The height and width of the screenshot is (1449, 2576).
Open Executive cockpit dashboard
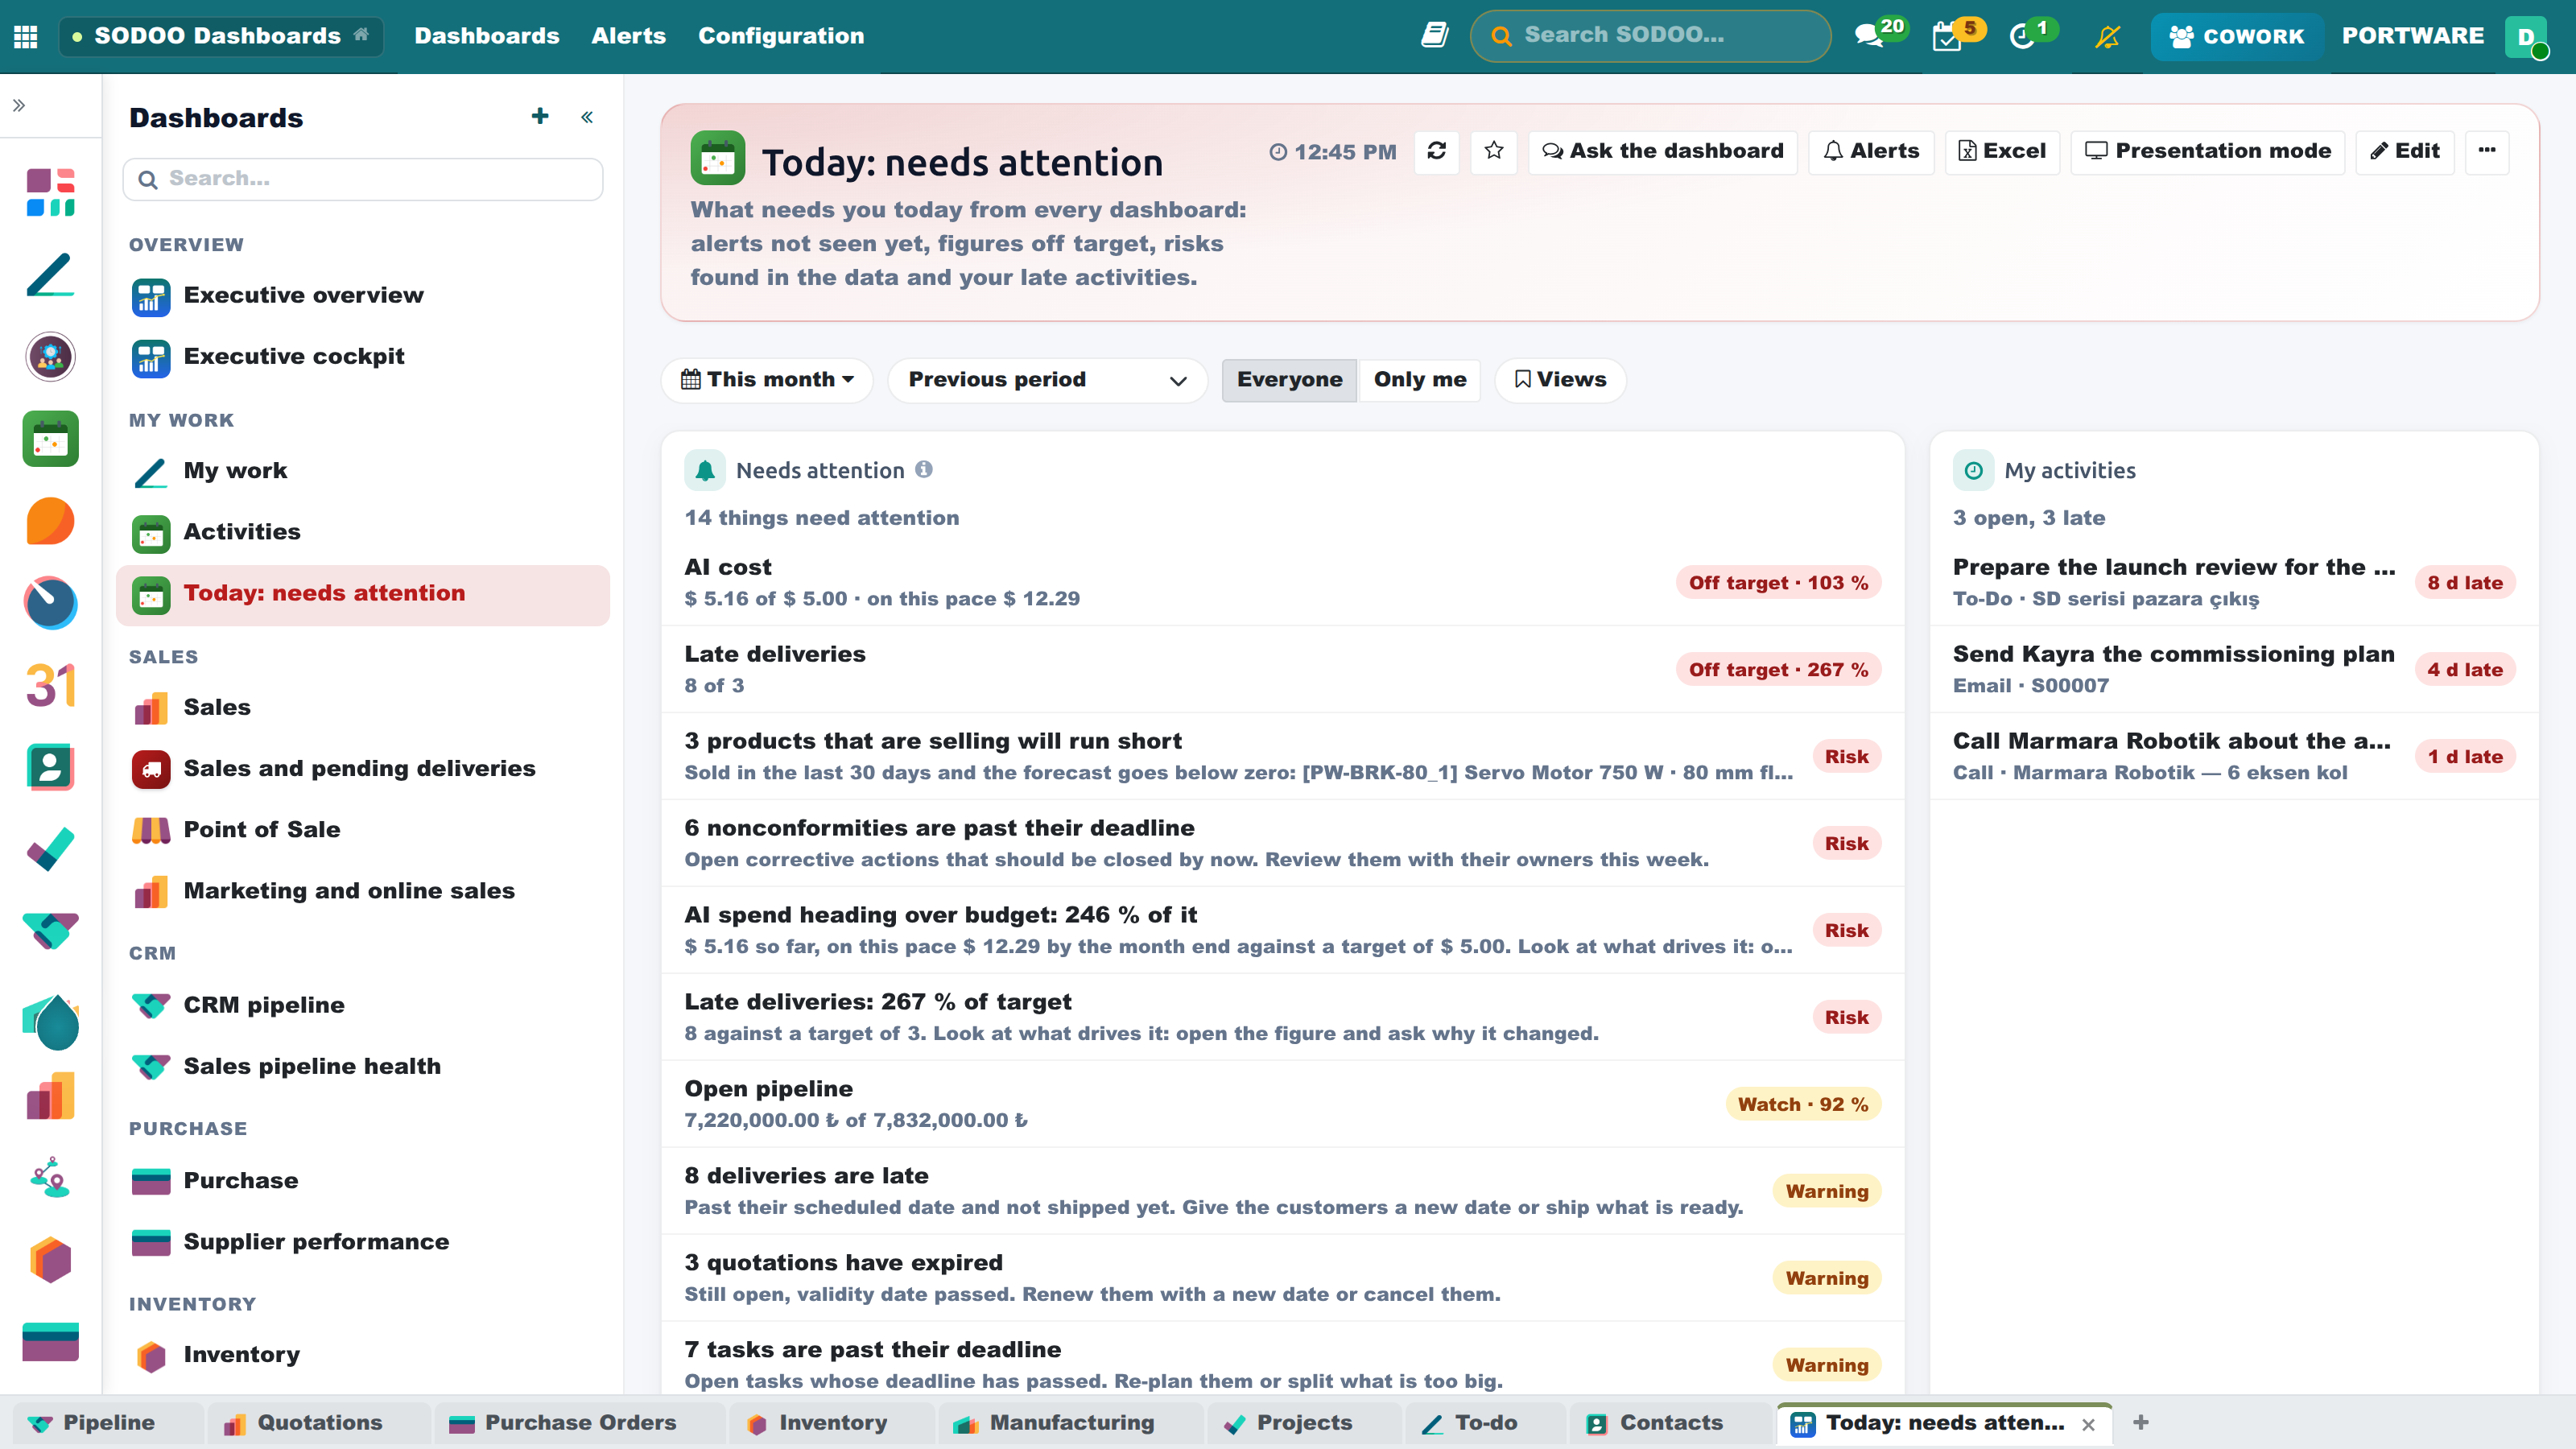coord(363,357)
